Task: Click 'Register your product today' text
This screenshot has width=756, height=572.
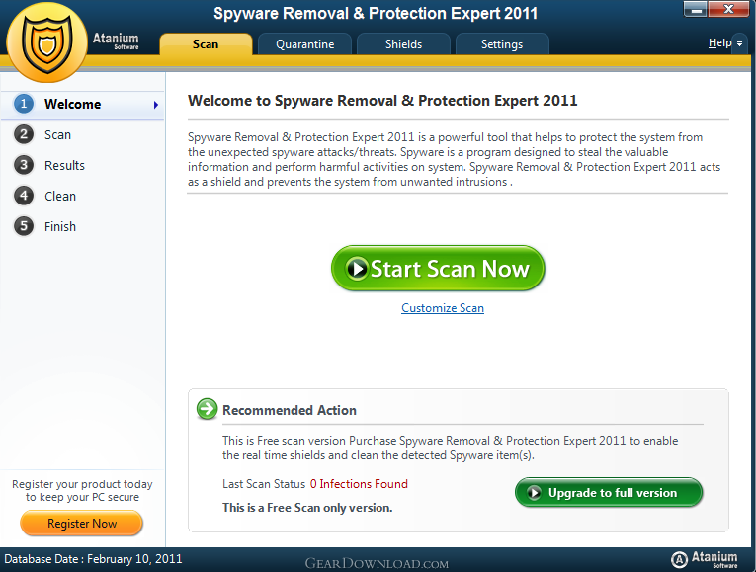Action: tap(82, 484)
